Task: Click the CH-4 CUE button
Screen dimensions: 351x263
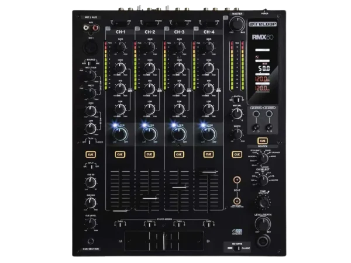Action: point(208,154)
